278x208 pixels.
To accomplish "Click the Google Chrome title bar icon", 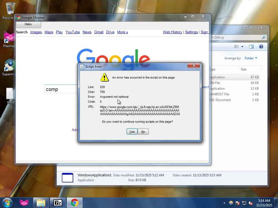I will [x=18, y=18].
